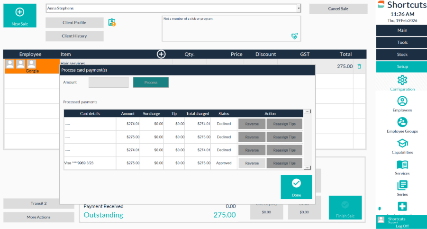Delete the Hair services line with trash icon

coord(359,66)
